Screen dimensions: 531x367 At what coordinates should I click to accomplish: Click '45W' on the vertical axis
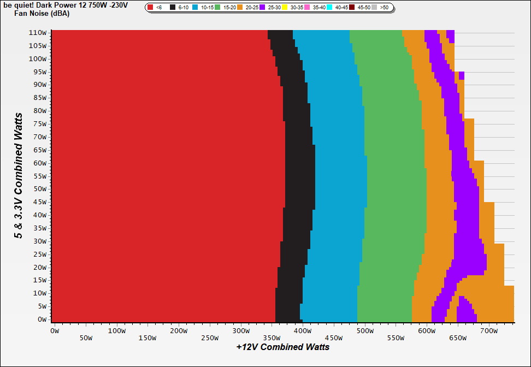click(x=40, y=202)
